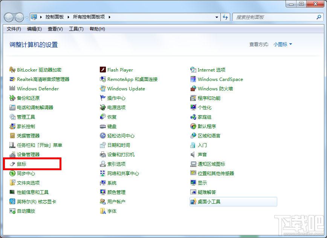Screen dimensions: 327x238
Task: Open recent pages dropdown beside Forward
Action: (27, 17)
